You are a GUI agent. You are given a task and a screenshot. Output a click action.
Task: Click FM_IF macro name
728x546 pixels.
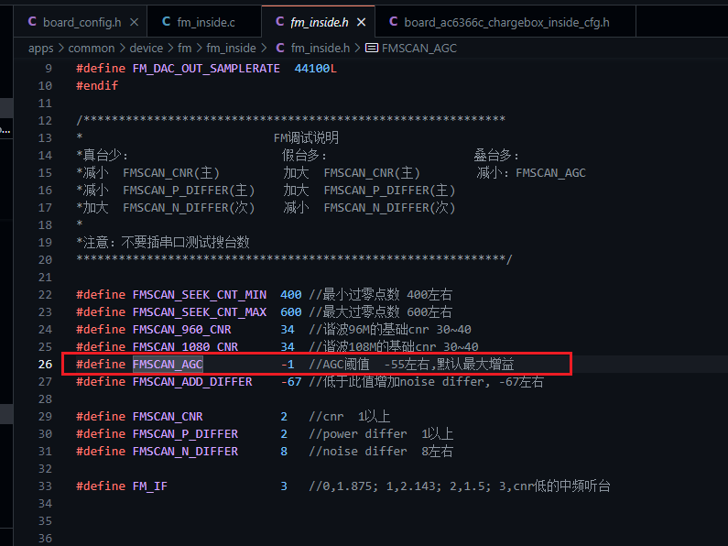click(150, 486)
